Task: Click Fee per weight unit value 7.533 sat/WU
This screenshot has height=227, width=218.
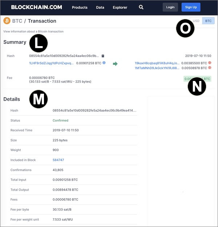Action: coord(62,219)
